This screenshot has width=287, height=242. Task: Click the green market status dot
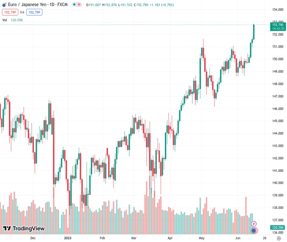(74, 4)
